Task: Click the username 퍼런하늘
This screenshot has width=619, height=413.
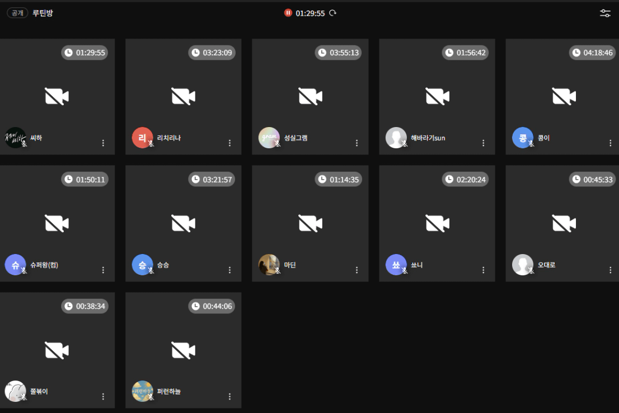Action: pos(169,391)
